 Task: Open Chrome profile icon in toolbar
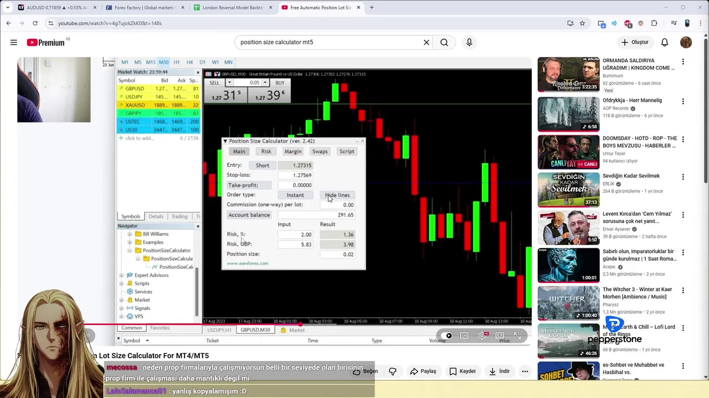pos(687,23)
